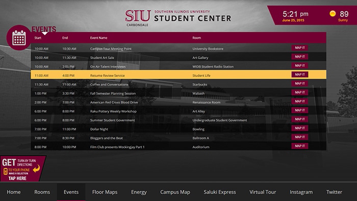
Task: Click MAP IT for Film Club Mockingjay
Action: [x=300, y=146]
